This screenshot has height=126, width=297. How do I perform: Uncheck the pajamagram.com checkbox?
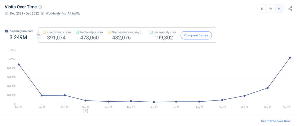[x=7, y=31]
